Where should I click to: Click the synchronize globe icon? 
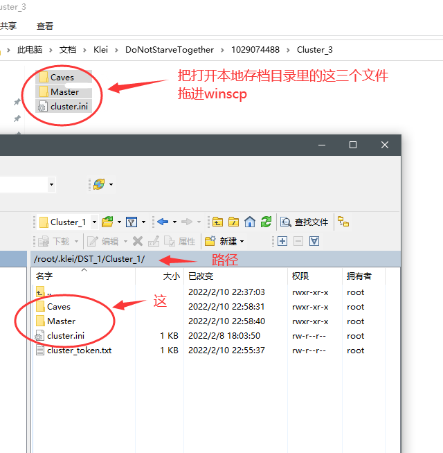[x=99, y=184]
